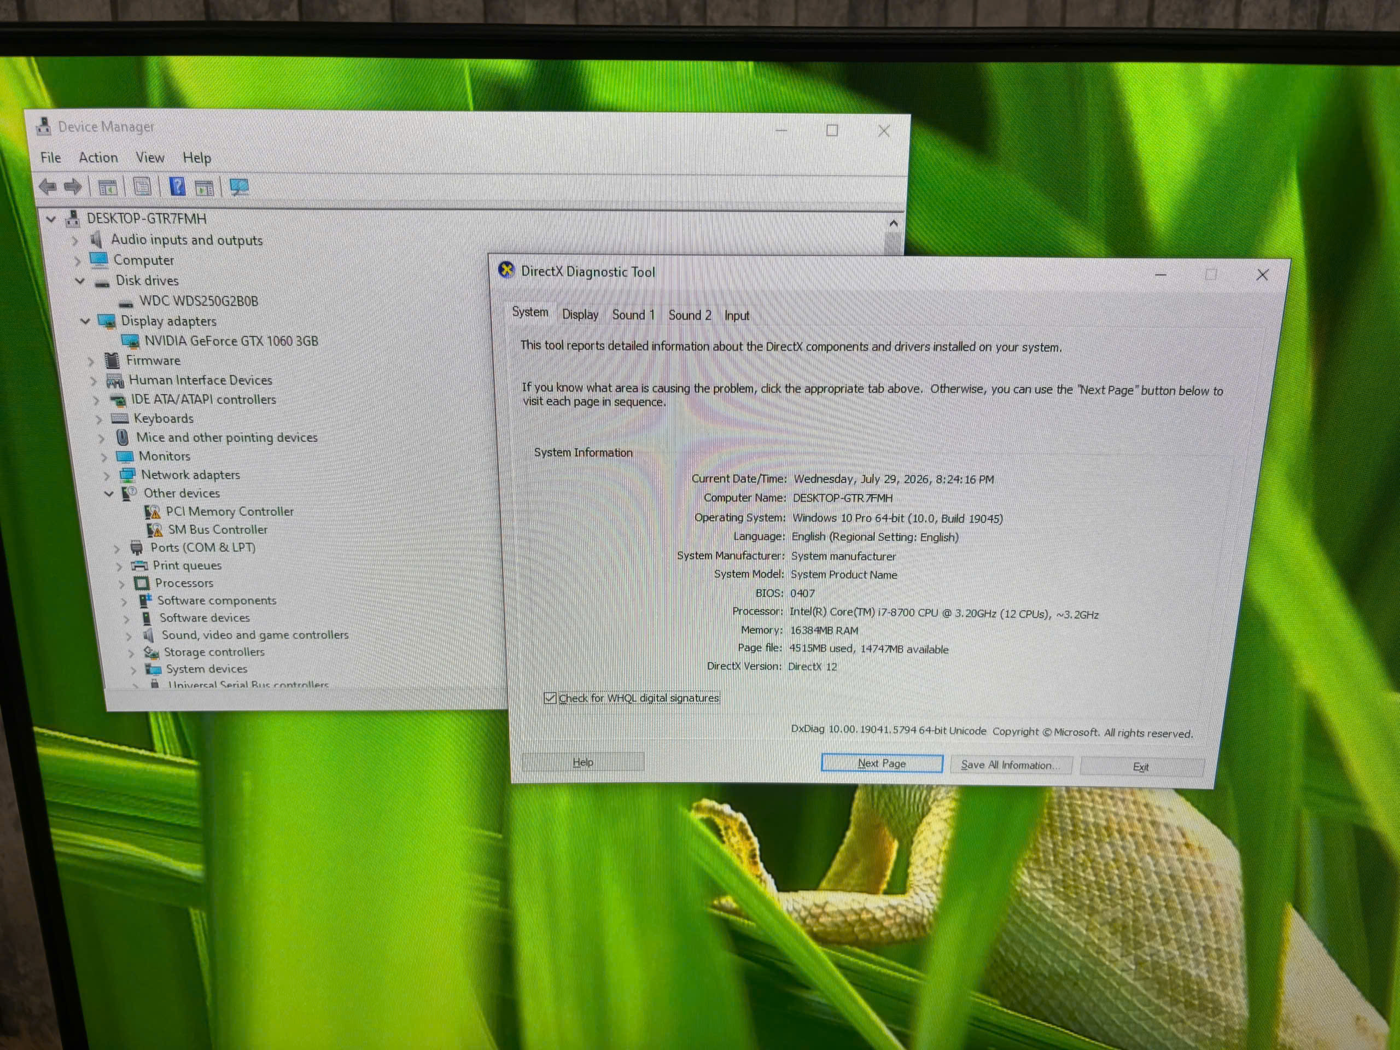This screenshot has width=1400, height=1050.
Task: Select the Keyboards icon in the tree
Action: coord(120,418)
